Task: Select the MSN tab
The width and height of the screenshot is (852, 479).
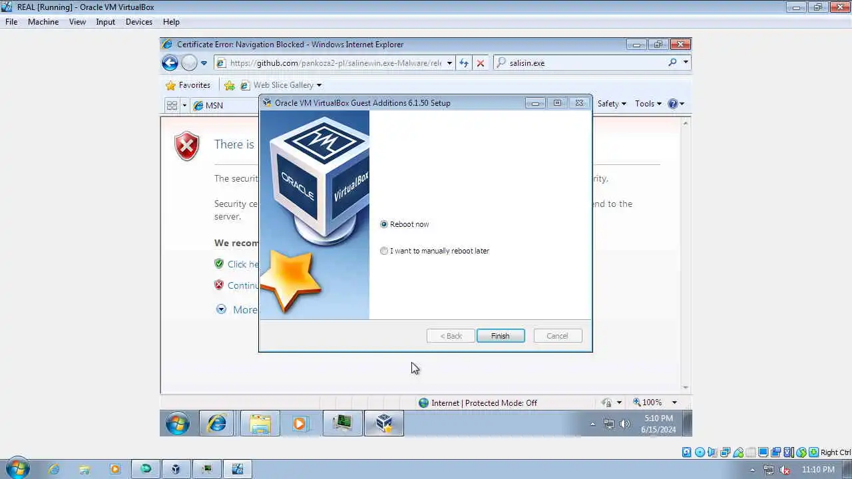Action: pos(224,105)
